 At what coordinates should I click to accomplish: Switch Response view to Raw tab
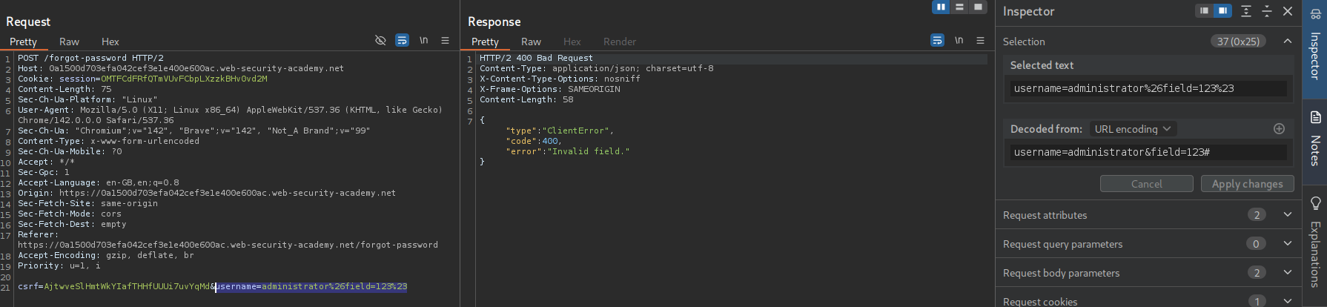click(x=531, y=42)
